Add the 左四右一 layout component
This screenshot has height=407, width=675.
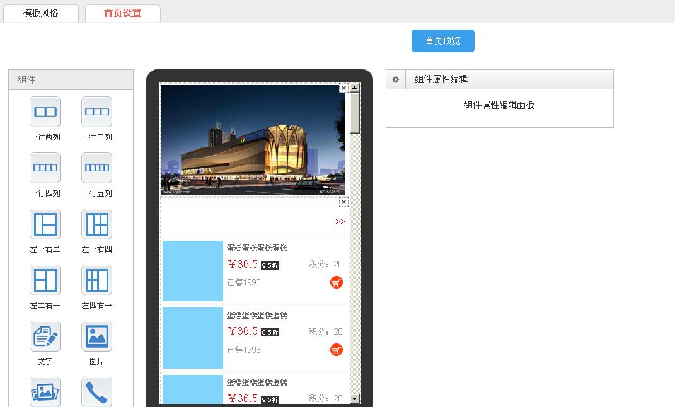tap(96, 280)
